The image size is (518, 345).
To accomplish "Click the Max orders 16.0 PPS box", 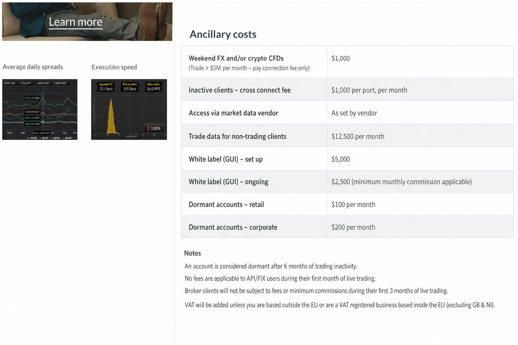I will pyautogui.click(x=153, y=87).
